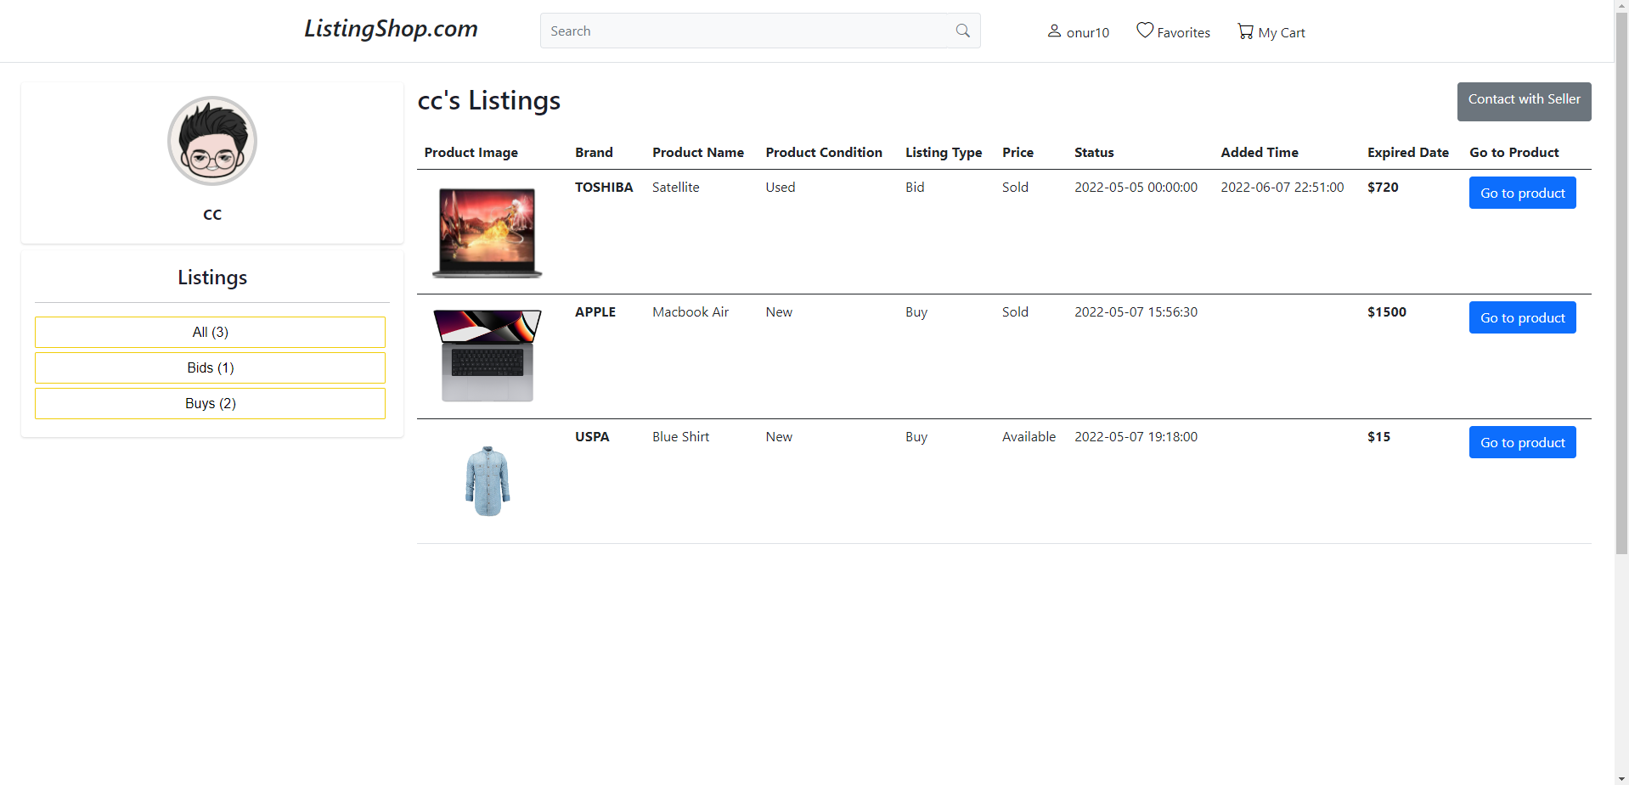
Task: Click the $1500 price value
Action: click(1387, 311)
